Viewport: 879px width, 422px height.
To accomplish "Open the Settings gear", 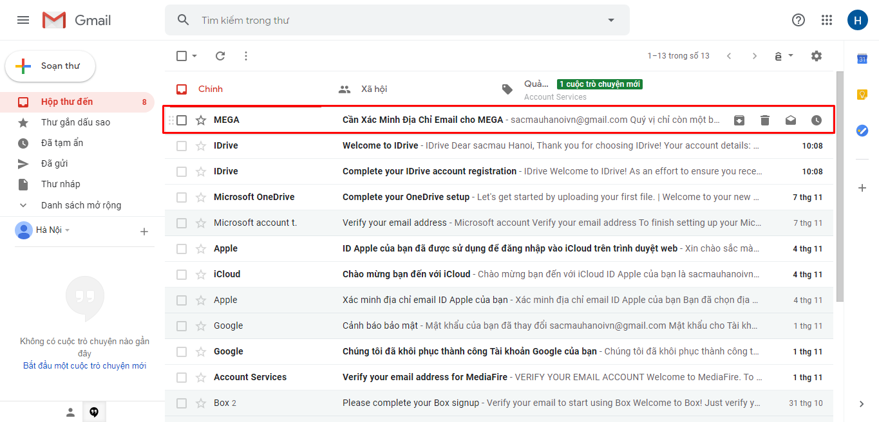I will pyautogui.click(x=817, y=56).
